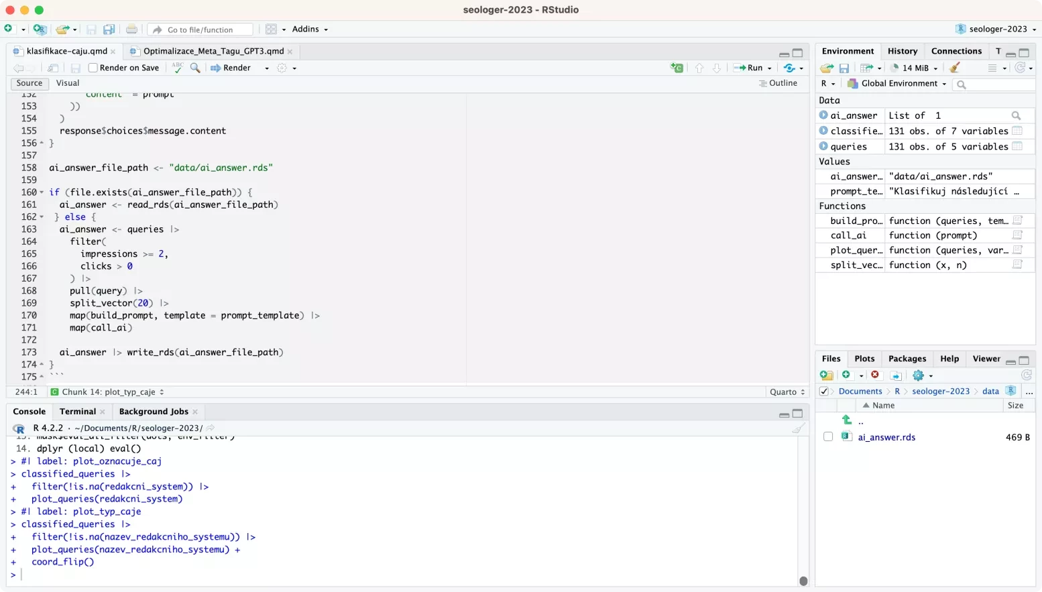The height and width of the screenshot is (592, 1042).
Task: Open Chunk 14 plot_typ_caje navigator
Action: click(x=107, y=392)
